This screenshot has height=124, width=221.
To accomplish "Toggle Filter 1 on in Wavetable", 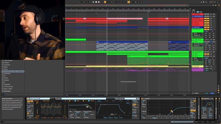I will (69, 101).
